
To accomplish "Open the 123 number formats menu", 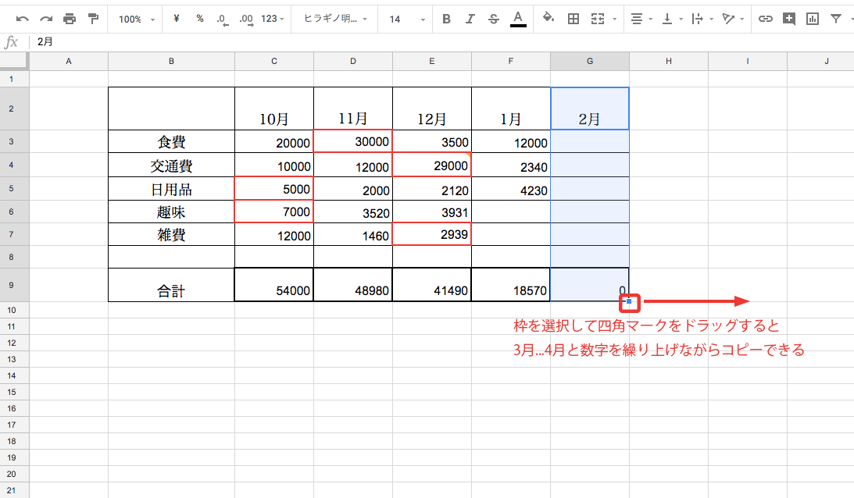I will point(272,19).
